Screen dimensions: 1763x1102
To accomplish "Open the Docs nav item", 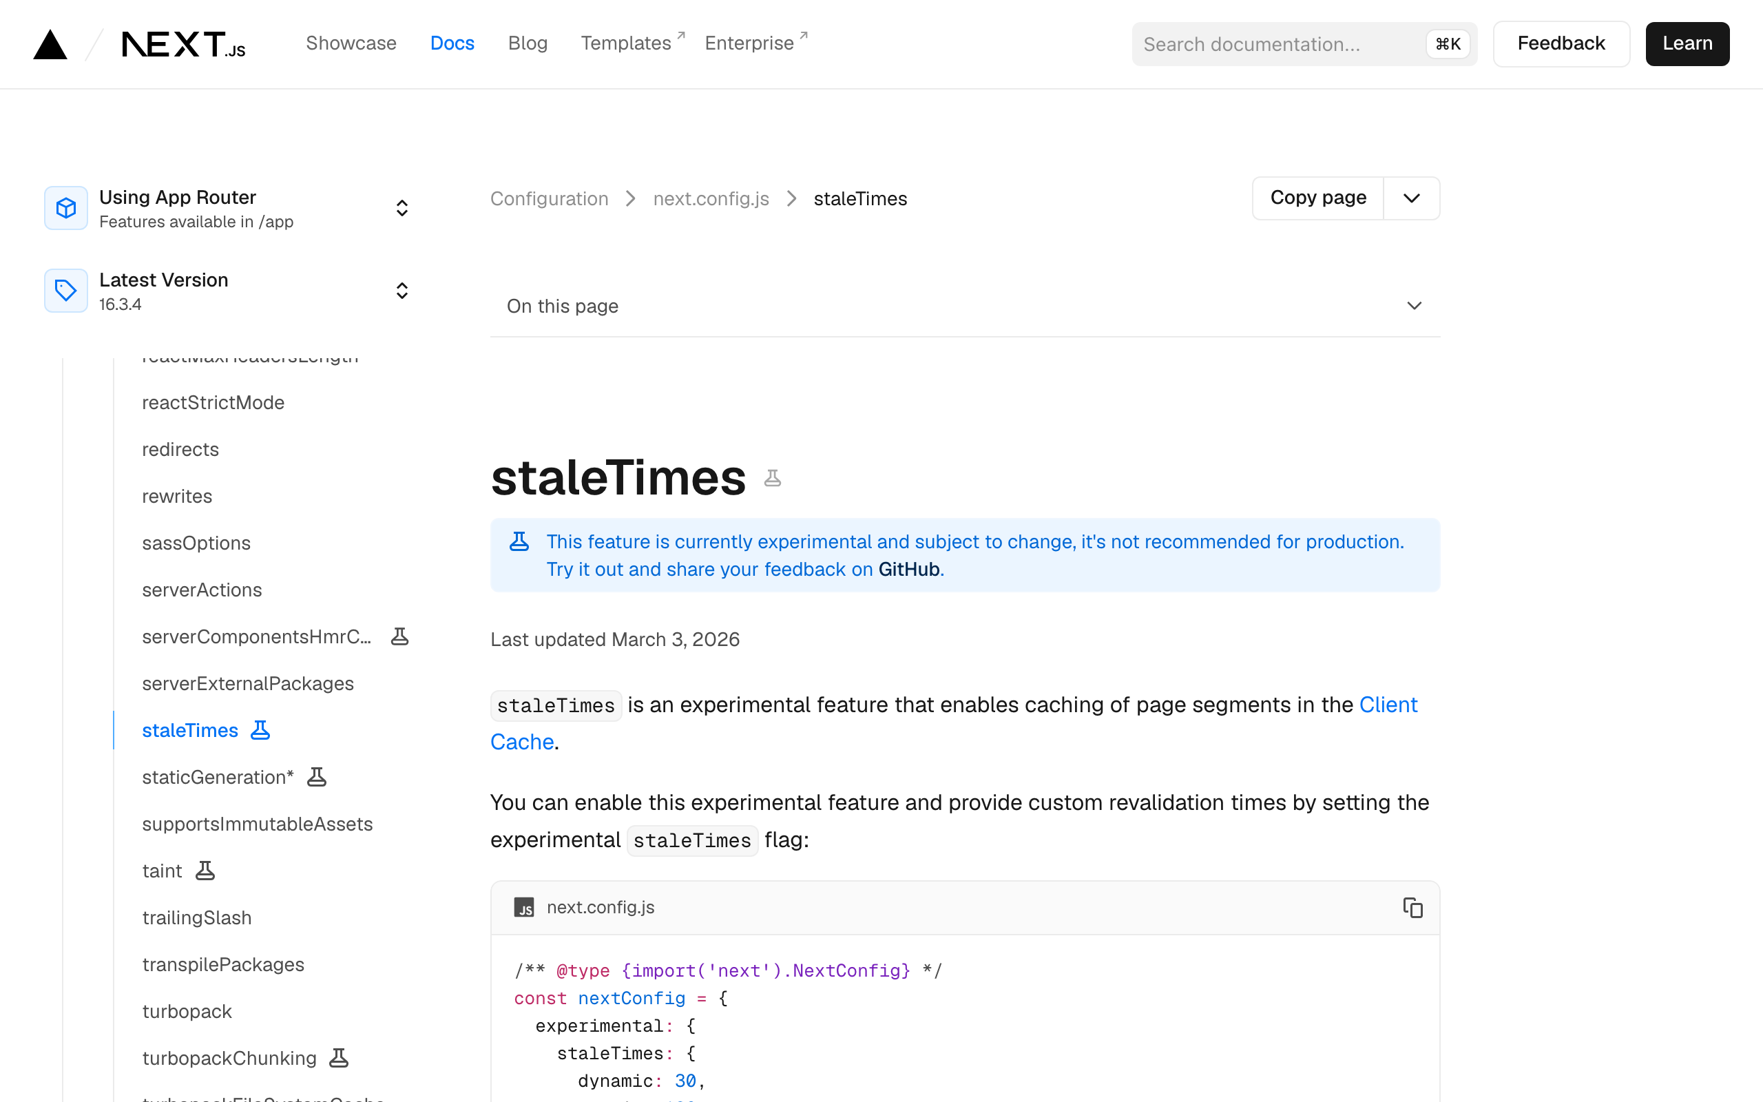I will click(x=452, y=43).
